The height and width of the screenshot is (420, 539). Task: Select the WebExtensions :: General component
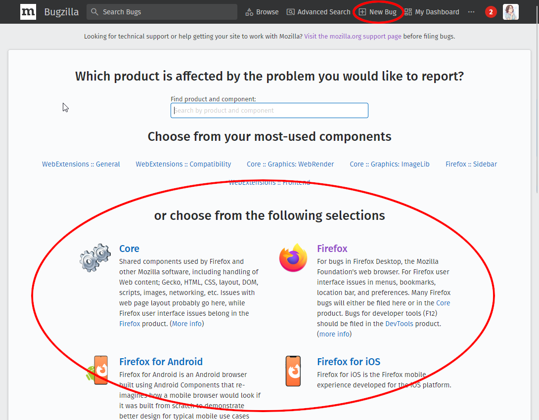pos(81,164)
